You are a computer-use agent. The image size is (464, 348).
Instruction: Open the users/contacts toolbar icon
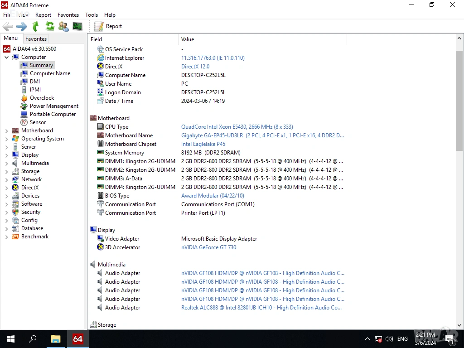[63, 26]
